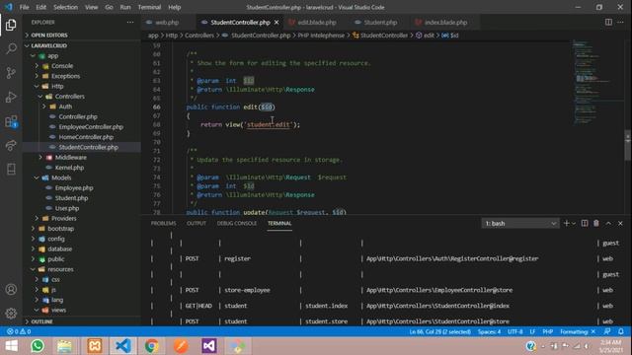632x355 pixels.
Task: Expand the Auth folder
Action: coord(65,106)
